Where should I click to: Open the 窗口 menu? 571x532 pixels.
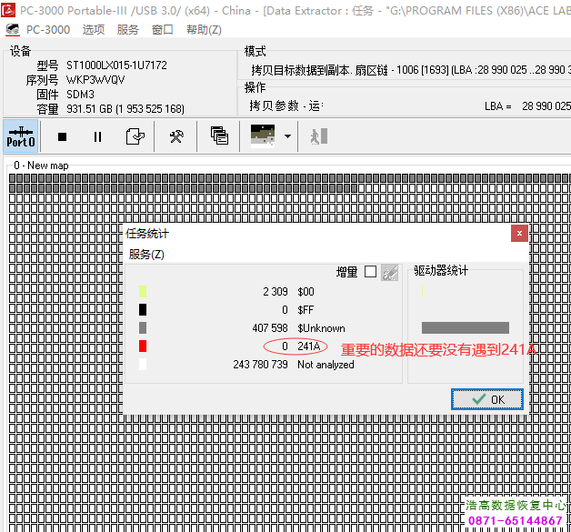(x=163, y=29)
